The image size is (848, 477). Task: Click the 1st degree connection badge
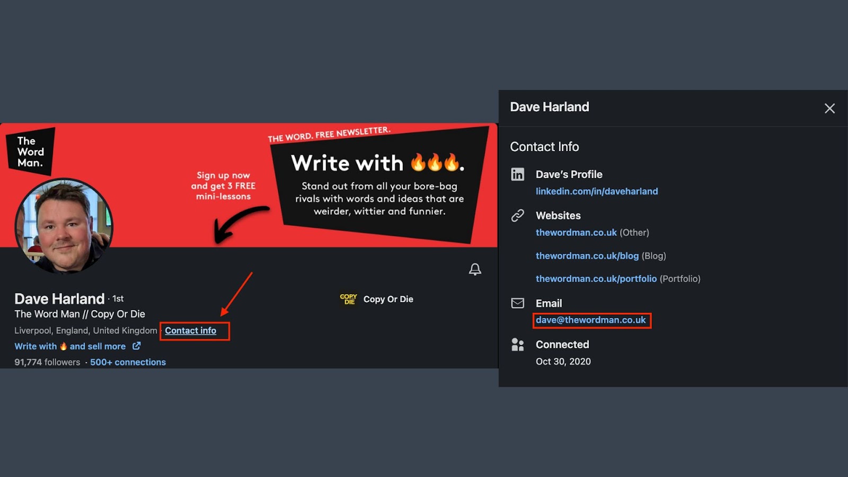click(x=118, y=299)
